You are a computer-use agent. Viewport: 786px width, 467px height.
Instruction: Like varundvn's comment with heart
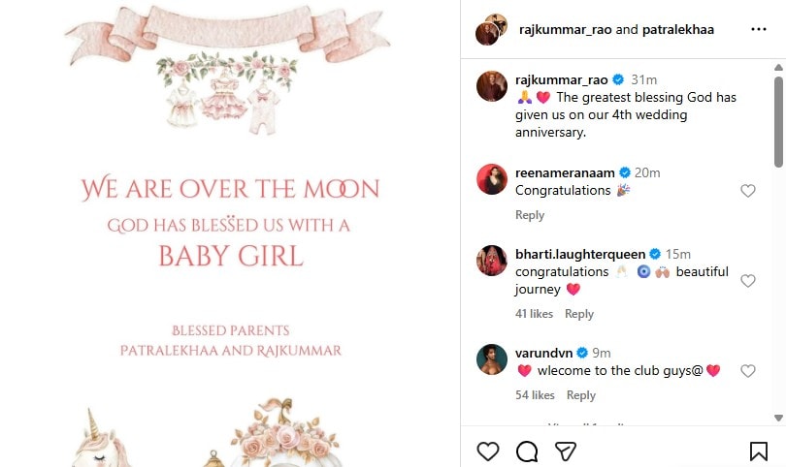pos(747,371)
